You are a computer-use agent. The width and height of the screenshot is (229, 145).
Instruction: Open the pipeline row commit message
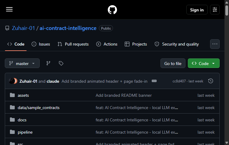137,132
